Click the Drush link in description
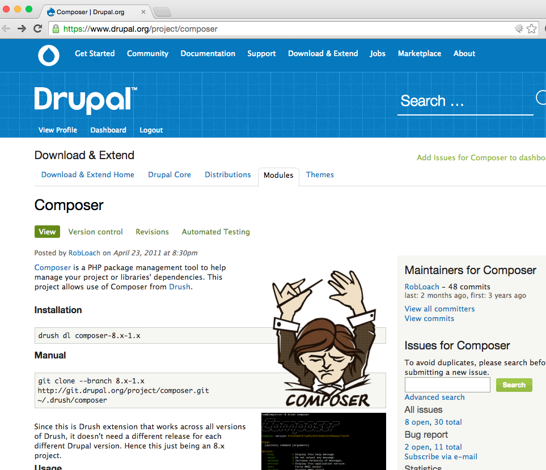546x470 pixels. 180,287
